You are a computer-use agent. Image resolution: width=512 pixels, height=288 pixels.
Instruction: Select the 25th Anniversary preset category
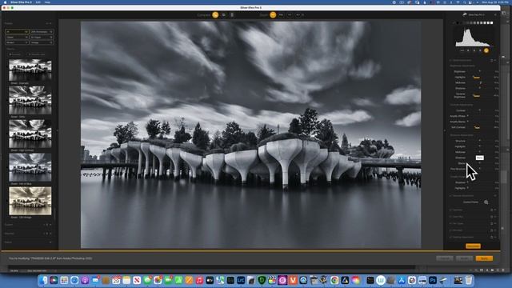42,32
